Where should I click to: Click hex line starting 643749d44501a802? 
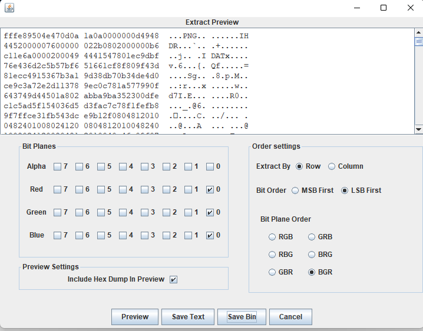[125, 96]
